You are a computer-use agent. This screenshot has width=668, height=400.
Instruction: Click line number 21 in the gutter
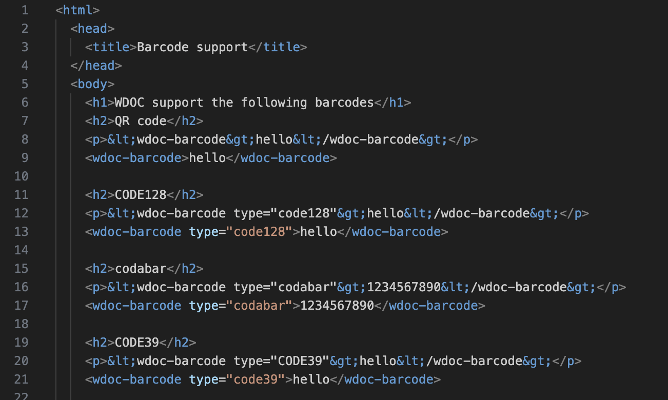pyautogui.click(x=22, y=379)
